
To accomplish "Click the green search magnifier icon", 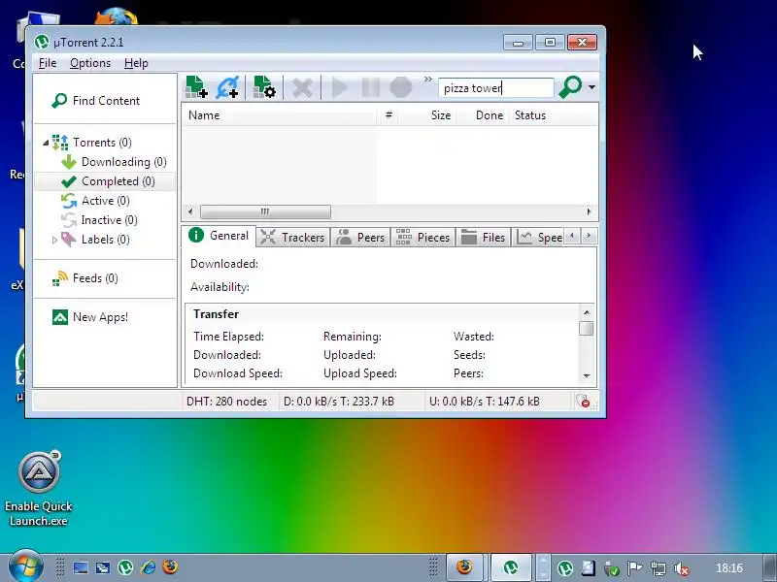I will pyautogui.click(x=570, y=87).
